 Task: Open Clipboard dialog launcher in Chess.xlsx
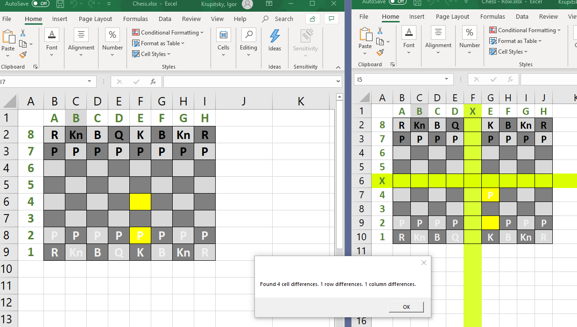click(x=35, y=67)
